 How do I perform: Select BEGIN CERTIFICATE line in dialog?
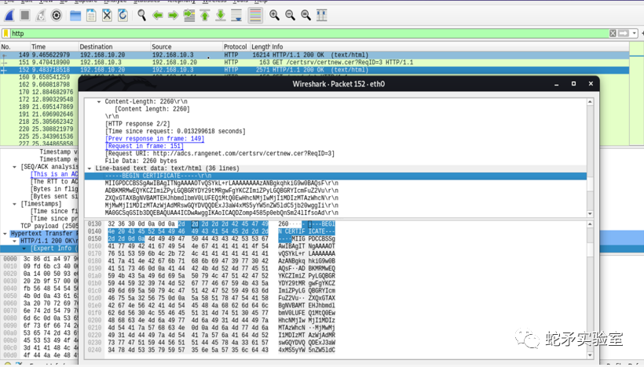[x=335, y=176]
